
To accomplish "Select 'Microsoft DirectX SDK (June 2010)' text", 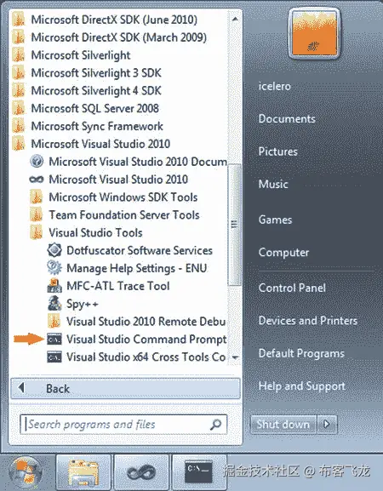I will (114, 20).
